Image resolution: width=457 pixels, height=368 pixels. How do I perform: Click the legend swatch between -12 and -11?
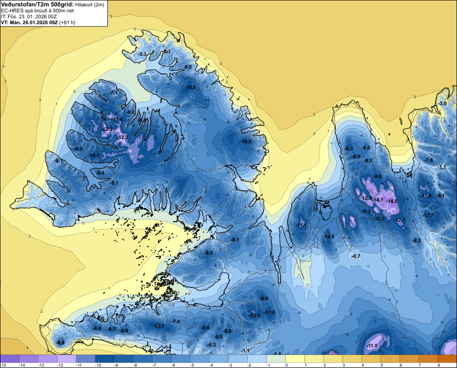(67, 359)
